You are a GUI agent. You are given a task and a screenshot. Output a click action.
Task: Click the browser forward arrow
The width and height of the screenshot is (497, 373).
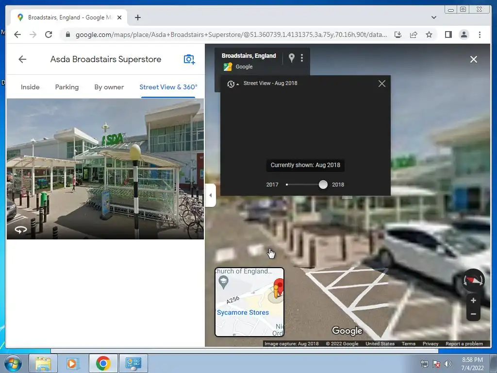coord(33,34)
